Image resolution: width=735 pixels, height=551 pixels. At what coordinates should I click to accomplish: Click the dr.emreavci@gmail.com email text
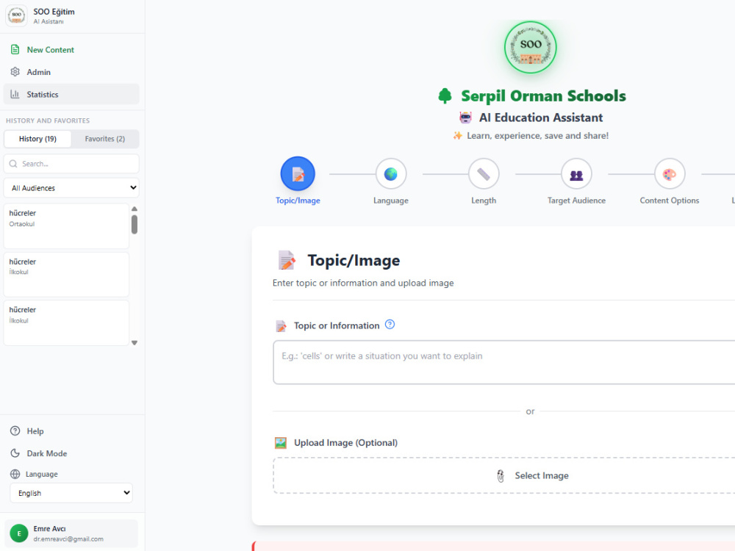click(68, 539)
